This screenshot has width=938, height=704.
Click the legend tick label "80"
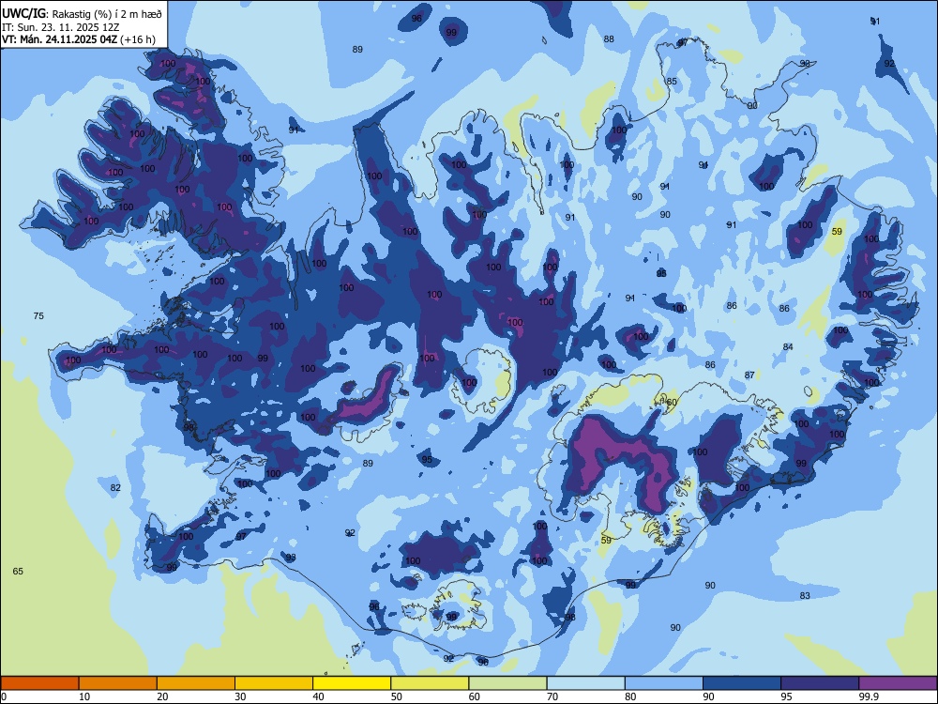[630, 696]
